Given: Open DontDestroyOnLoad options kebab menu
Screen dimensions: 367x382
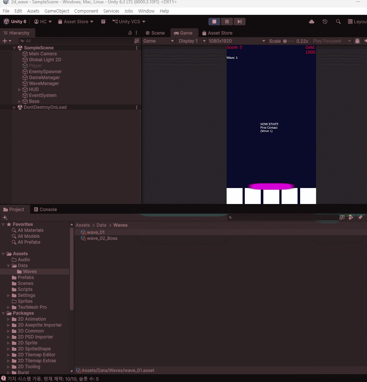Looking at the screenshot, I should pyautogui.click(x=137, y=107).
